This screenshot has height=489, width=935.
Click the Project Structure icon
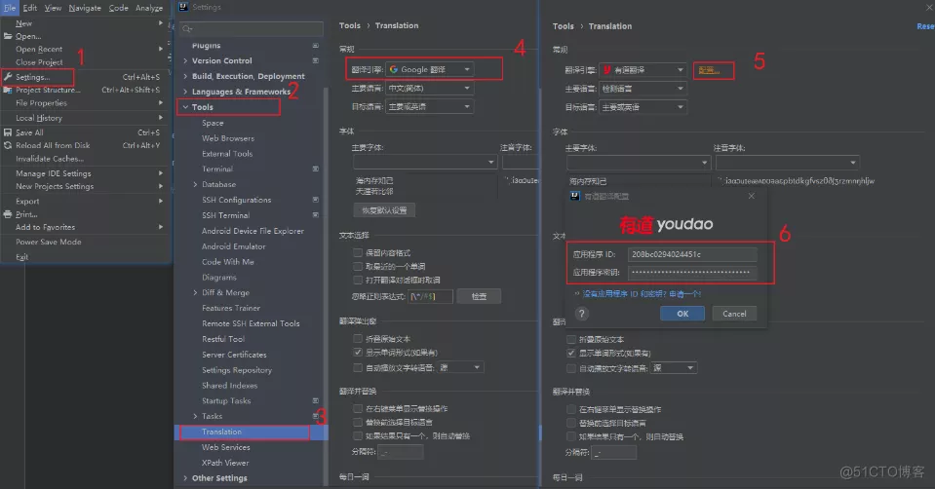pyautogui.click(x=8, y=90)
